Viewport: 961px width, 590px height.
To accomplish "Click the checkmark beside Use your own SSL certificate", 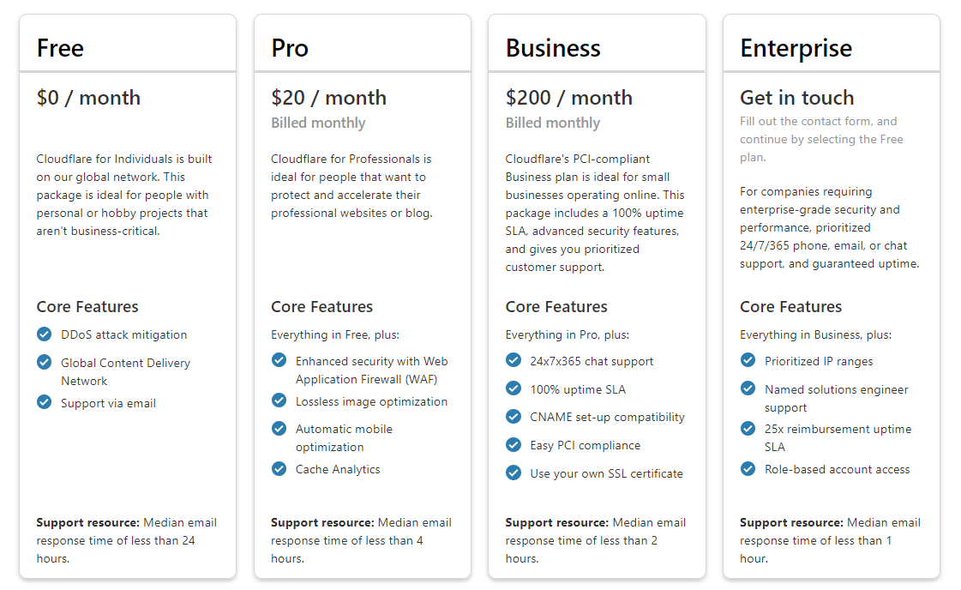I will pyautogui.click(x=514, y=473).
